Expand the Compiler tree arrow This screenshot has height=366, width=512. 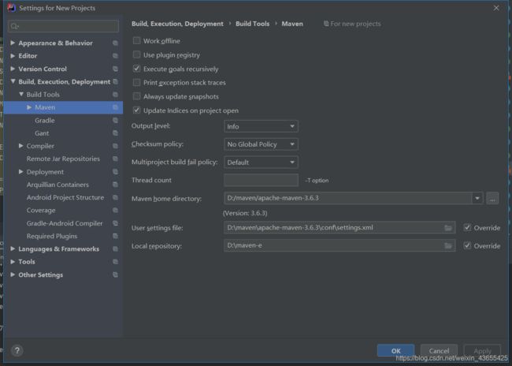click(x=21, y=146)
